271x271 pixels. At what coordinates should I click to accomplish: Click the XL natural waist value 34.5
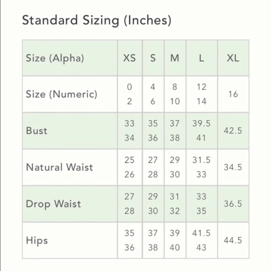[233, 167]
